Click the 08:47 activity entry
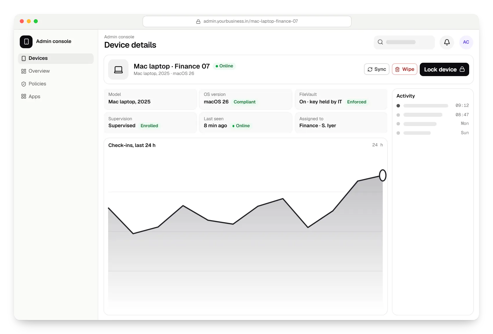Image resolution: width=493 pixels, height=334 pixels. point(433,115)
